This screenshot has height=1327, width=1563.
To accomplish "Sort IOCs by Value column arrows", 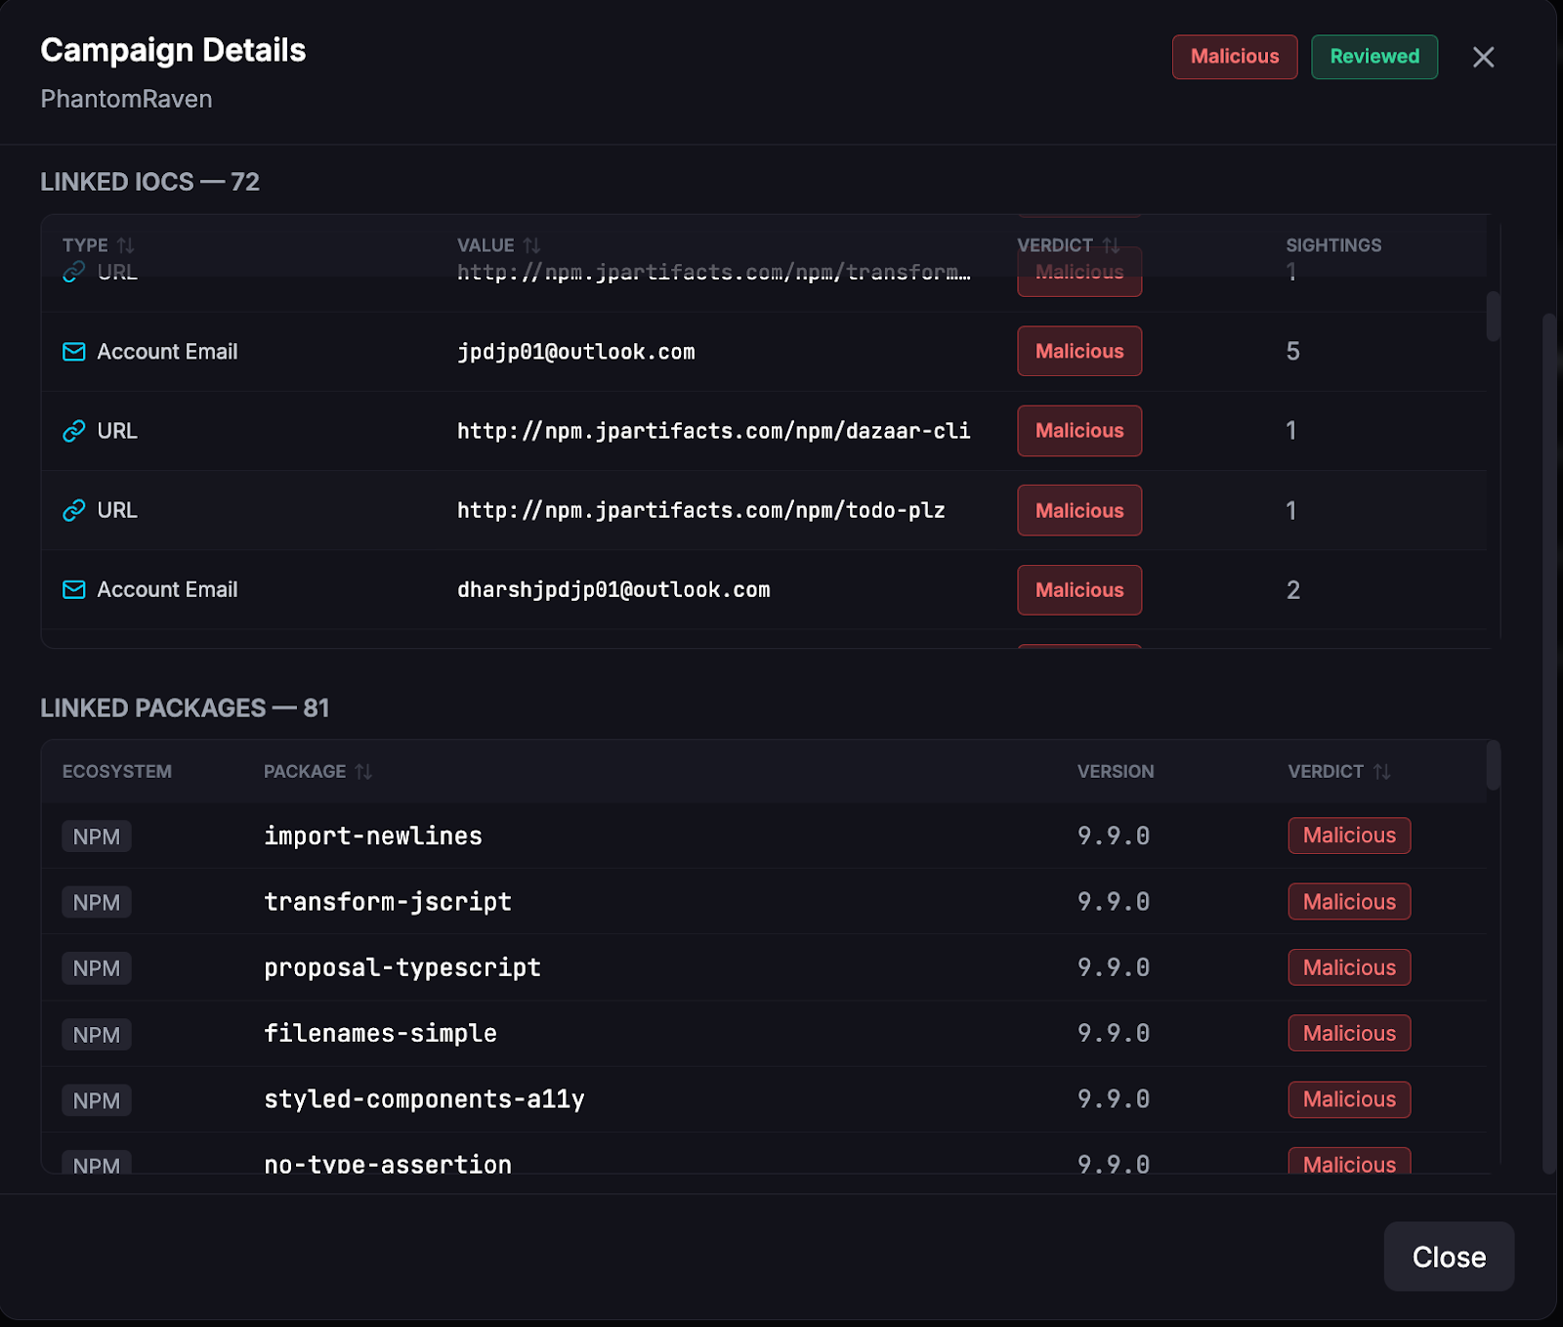I will (x=531, y=245).
